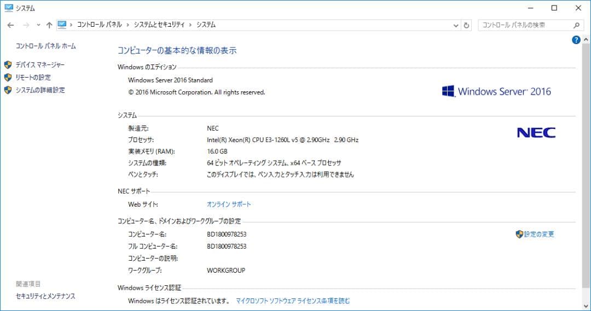Select RAM value 16.0 GB
Image resolution: width=591 pixels, height=311 pixels.
click(x=217, y=151)
